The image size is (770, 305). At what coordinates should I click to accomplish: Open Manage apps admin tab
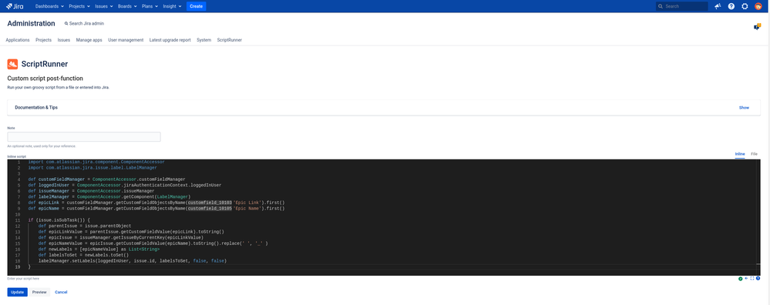pos(89,40)
